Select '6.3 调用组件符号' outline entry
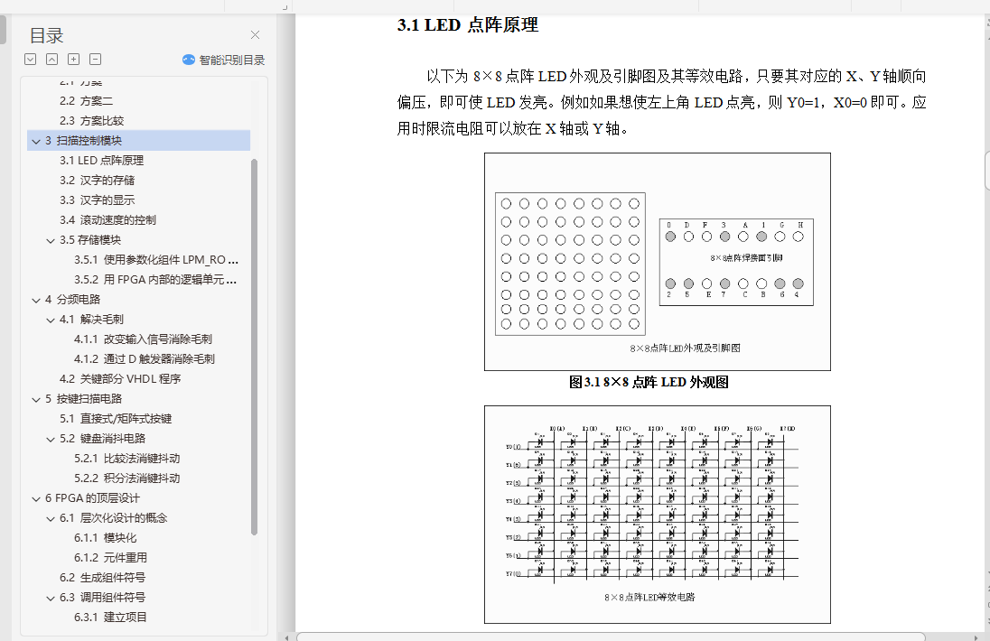The height and width of the screenshot is (641, 990). [x=102, y=598]
